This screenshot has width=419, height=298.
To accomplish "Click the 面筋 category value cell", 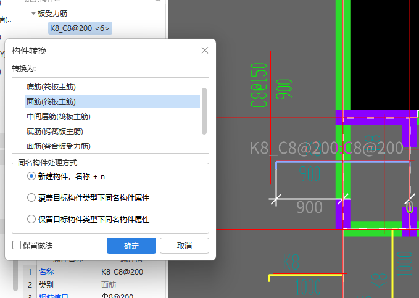I will pyautogui.click(x=131, y=284).
